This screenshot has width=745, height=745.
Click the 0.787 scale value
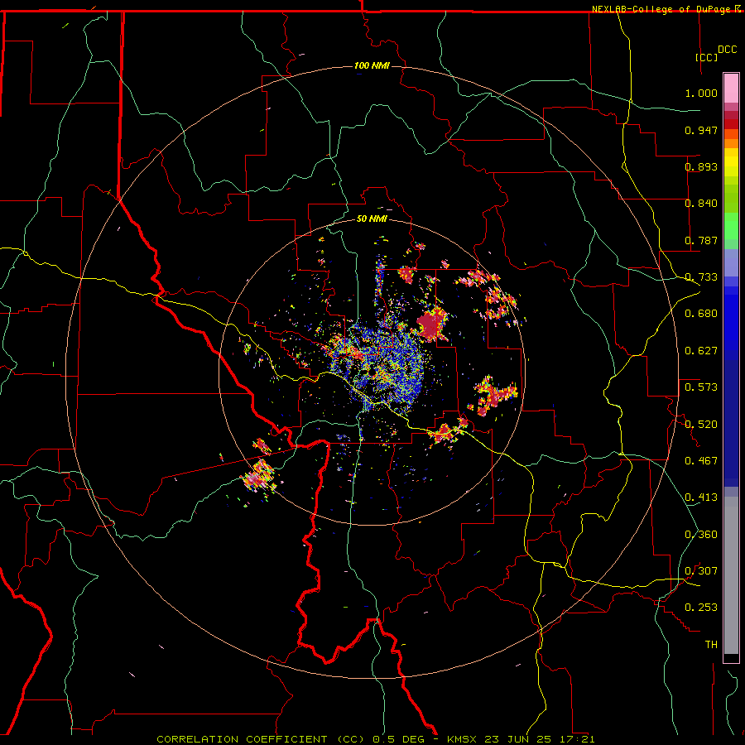[x=701, y=240]
